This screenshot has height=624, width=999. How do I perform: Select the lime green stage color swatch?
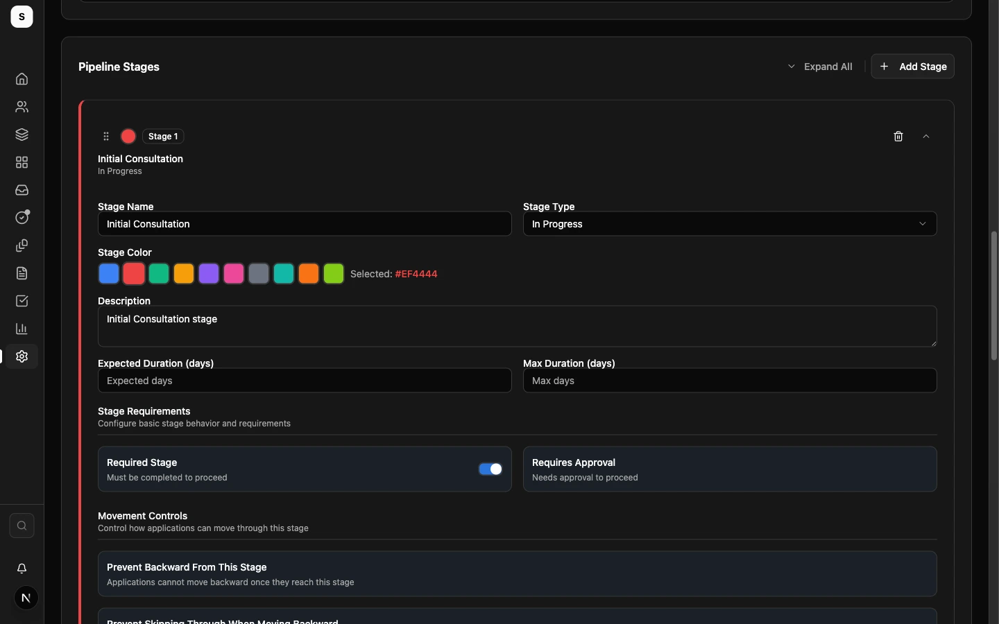(334, 274)
